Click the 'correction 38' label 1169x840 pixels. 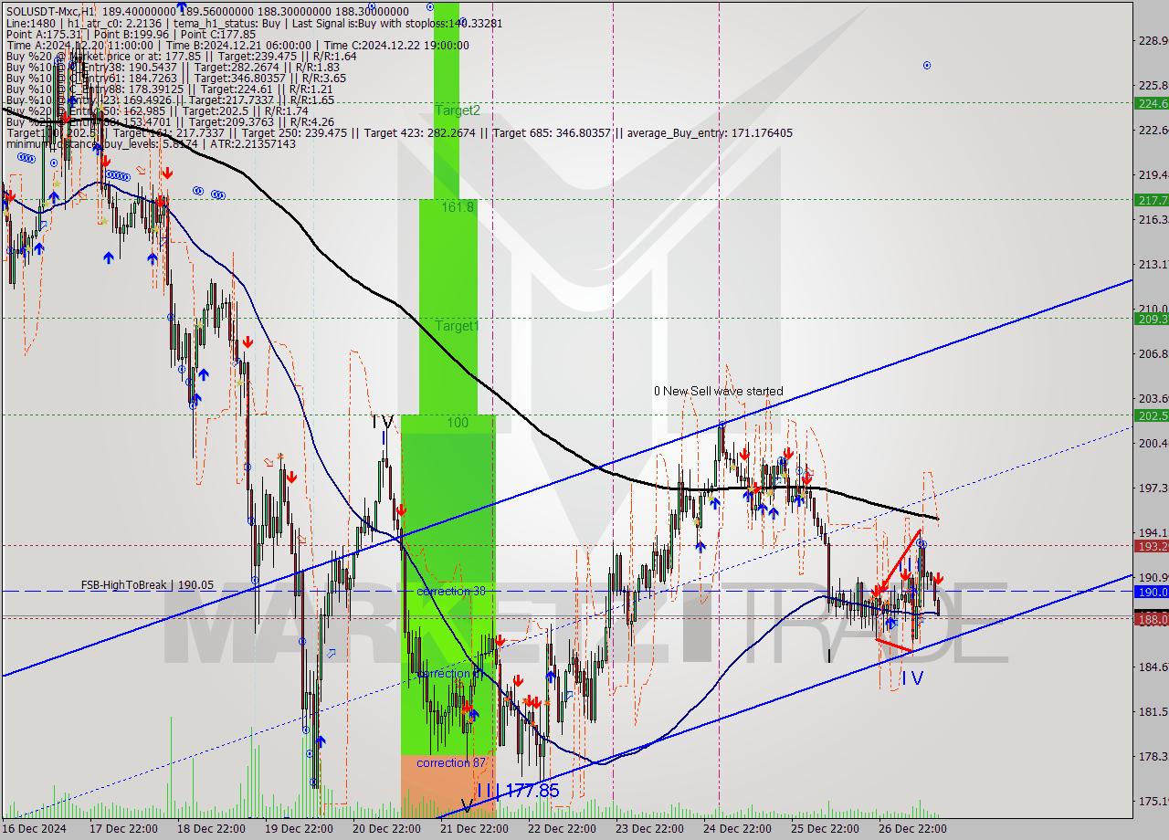point(451,591)
